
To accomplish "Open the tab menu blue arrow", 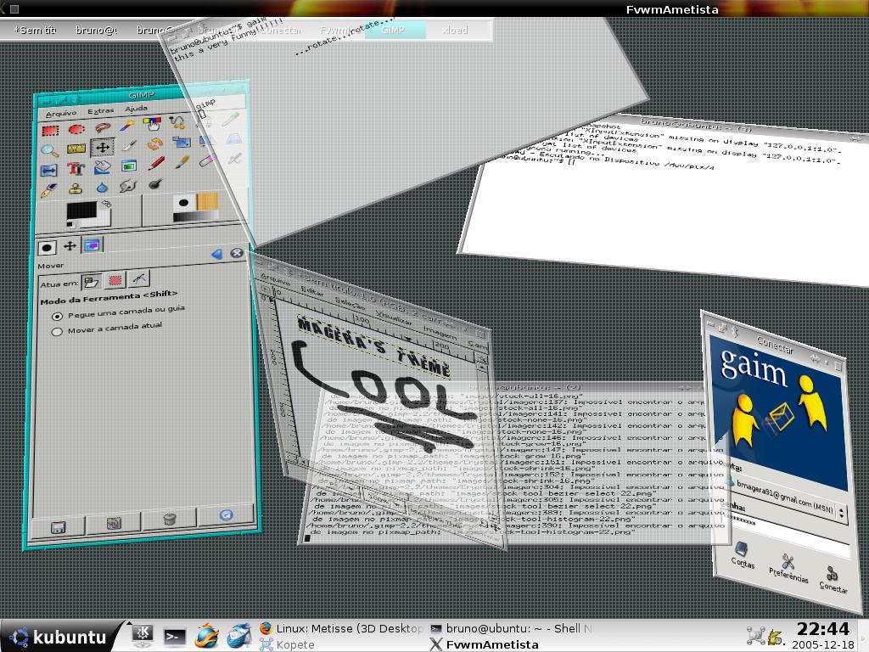I will coord(216,254).
